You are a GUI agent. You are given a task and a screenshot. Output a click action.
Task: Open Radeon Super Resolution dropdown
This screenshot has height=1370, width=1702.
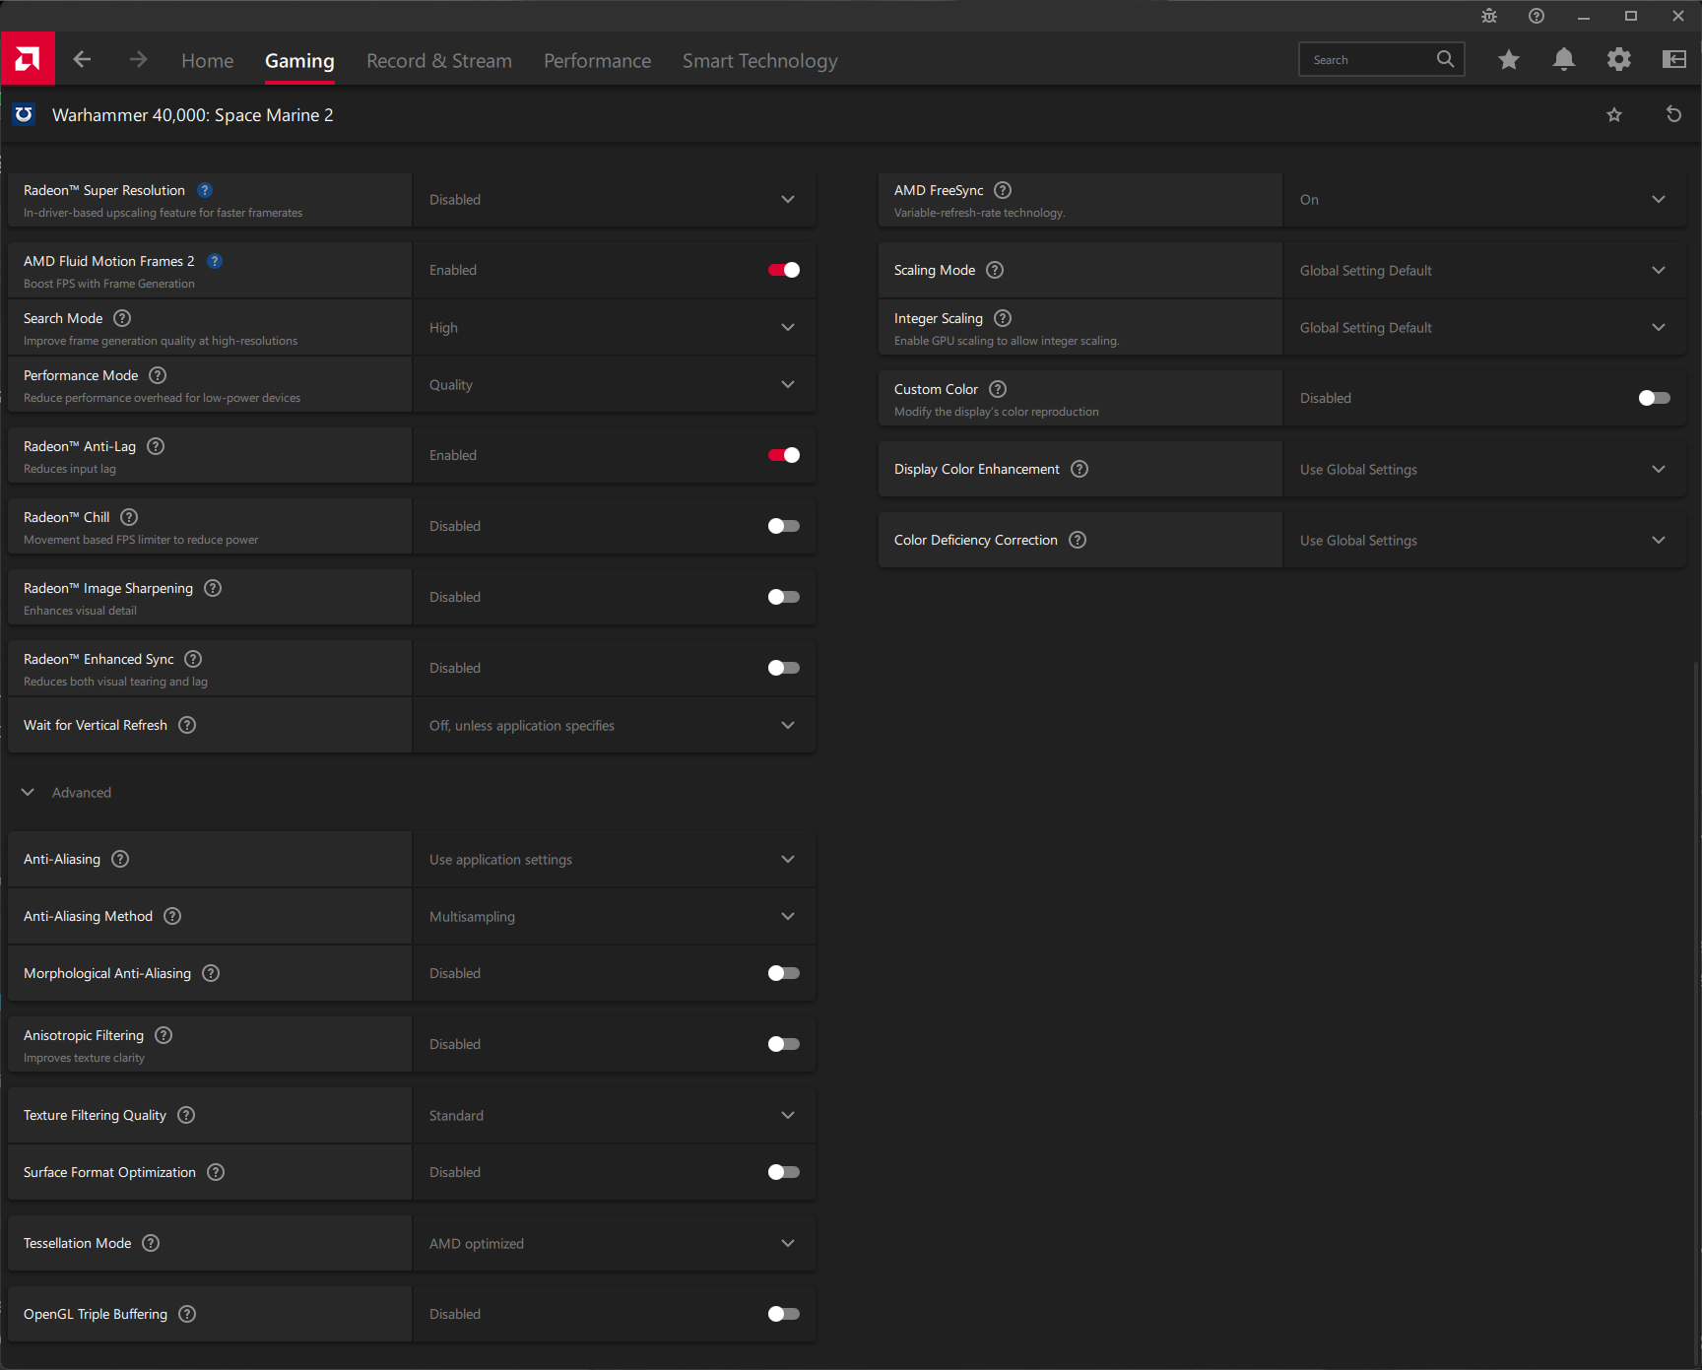pyautogui.click(x=615, y=200)
